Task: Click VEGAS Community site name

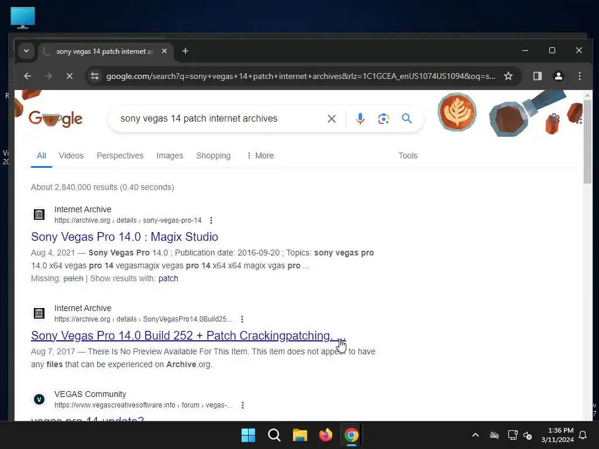Action: [x=90, y=394]
